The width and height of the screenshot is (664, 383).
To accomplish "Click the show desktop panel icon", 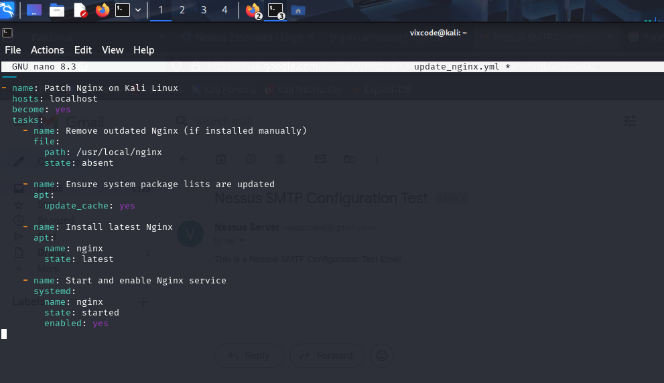I will [x=34, y=10].
